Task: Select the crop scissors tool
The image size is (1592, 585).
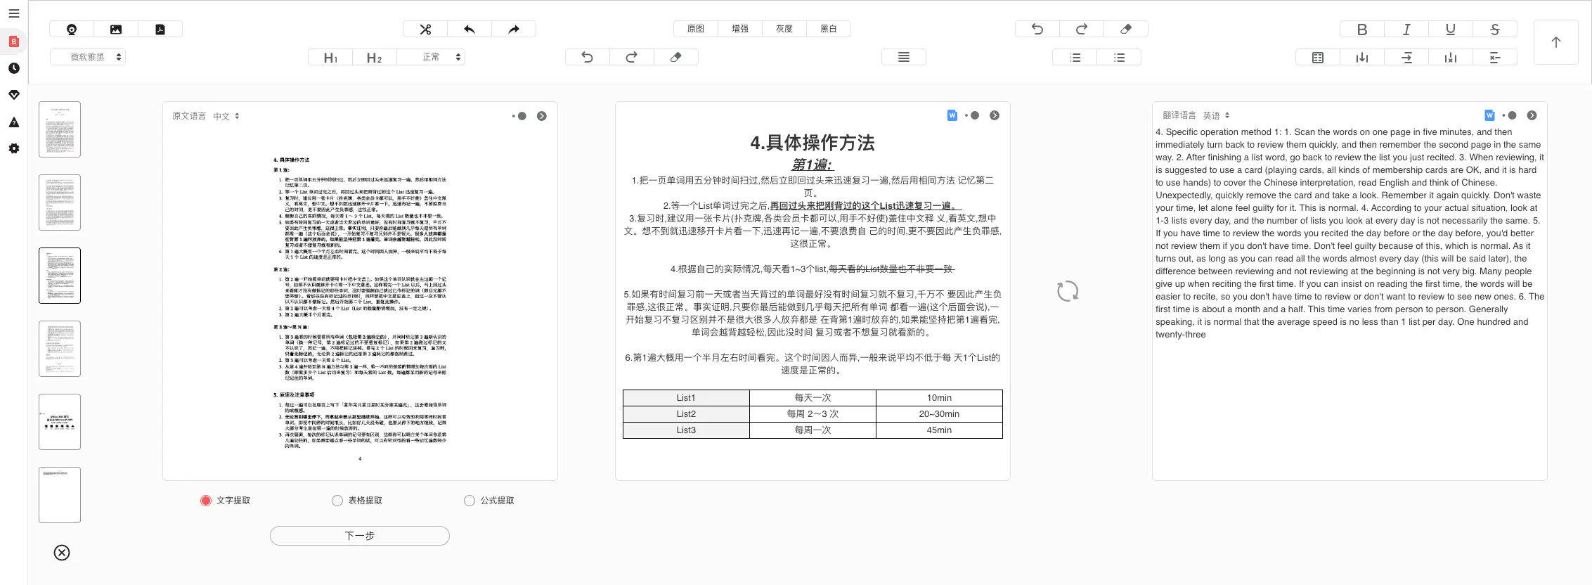Action: (425, 29)
